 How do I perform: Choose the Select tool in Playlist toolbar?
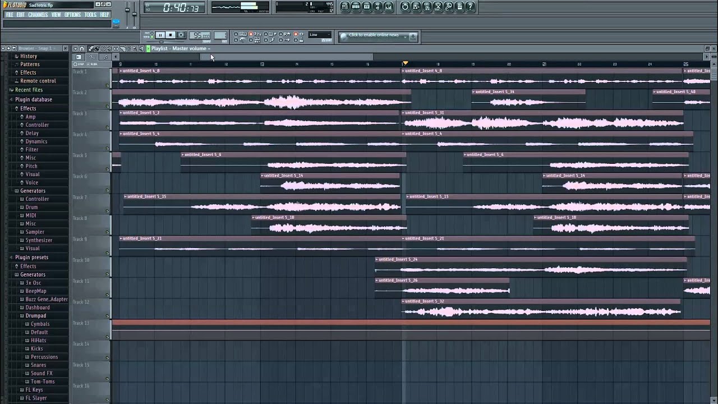tap(128, 49)
